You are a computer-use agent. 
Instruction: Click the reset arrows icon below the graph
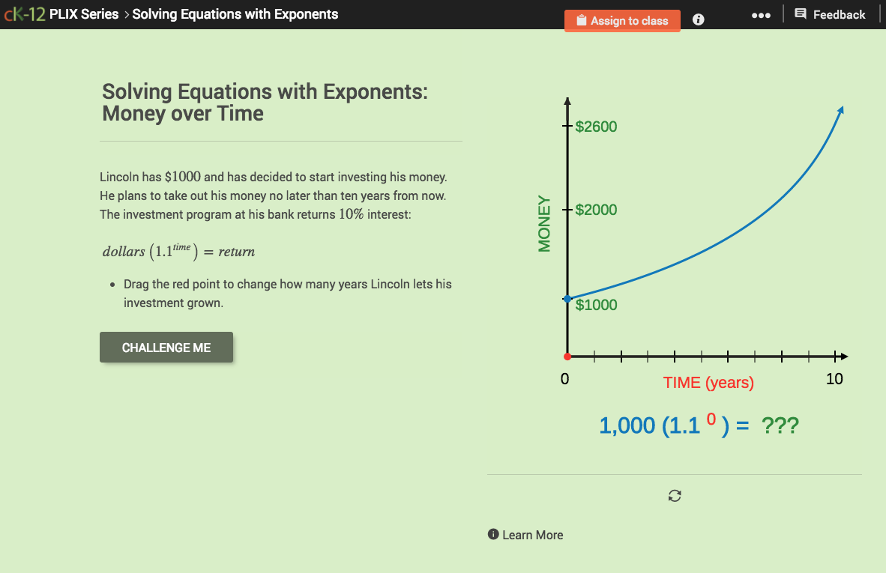pyautogui.click(x=674, y=495)
